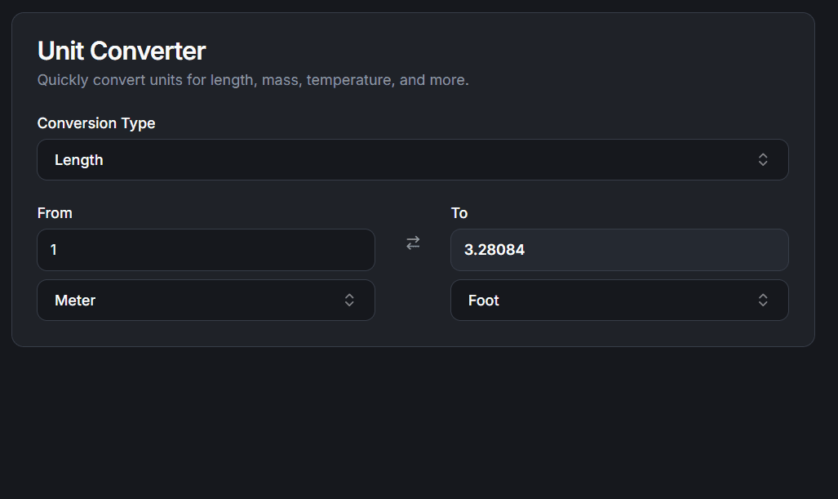
Task: Click the To result field showing 3.28084
Action: click(619, 250)
